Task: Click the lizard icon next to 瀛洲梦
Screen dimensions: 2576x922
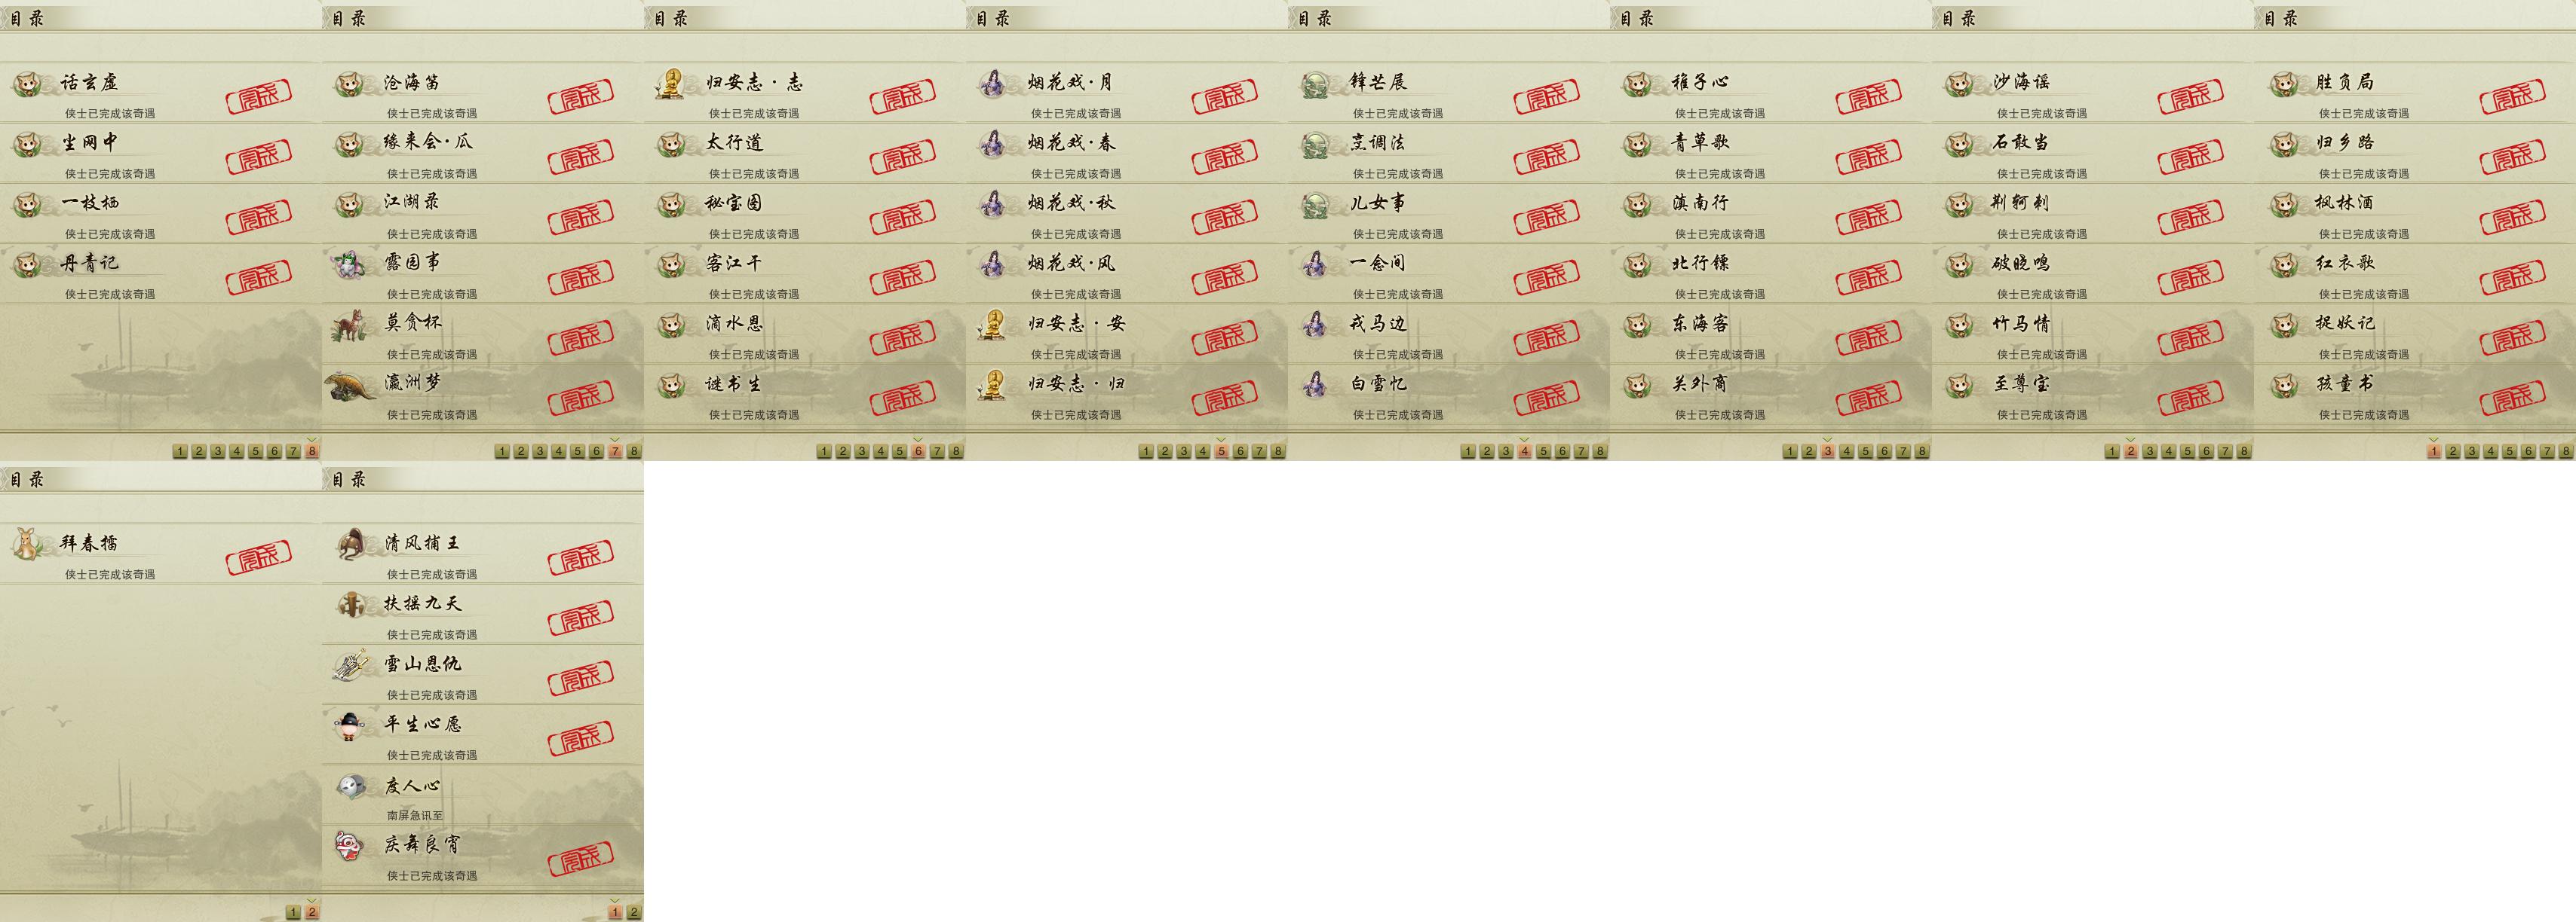Action: pos(351,386)
